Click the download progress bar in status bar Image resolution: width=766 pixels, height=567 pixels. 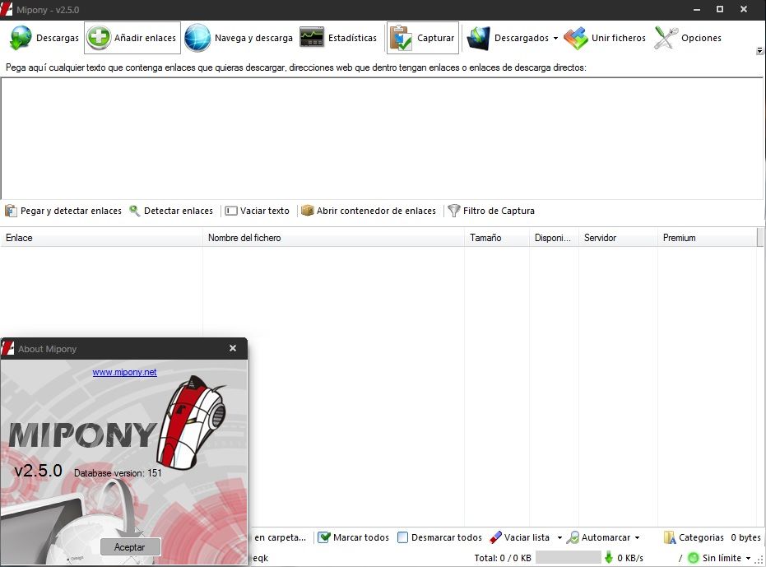(569, 557)
